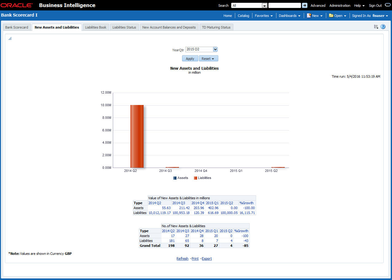
Task: Click the -85 Grand Total growth cell
Action: [x=245, y=246]
